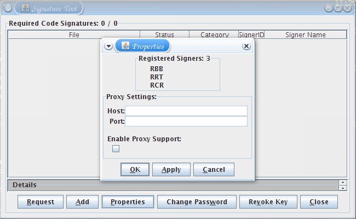Click the Java icon in Signature Tool title
The image size is (356, 219).
25,8
